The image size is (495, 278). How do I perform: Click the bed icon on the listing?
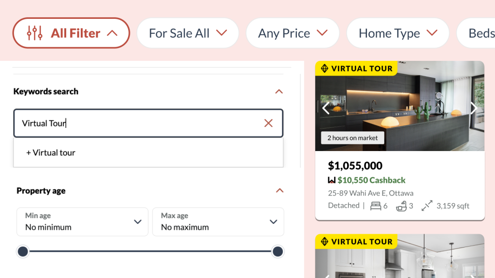click(x=375, y=206)
